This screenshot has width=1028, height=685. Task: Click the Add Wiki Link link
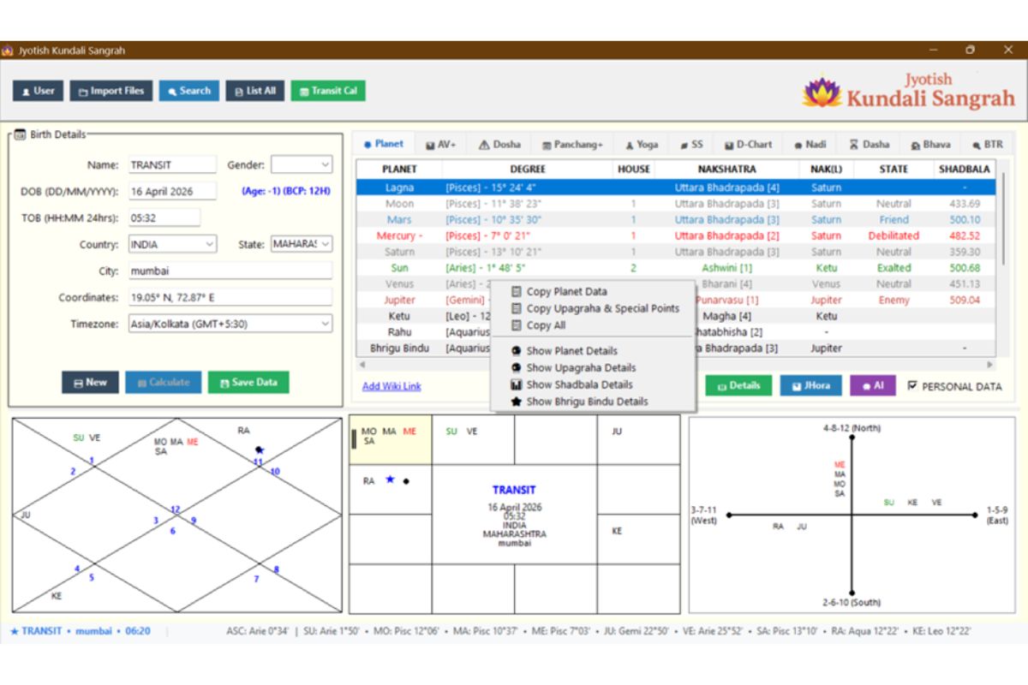click(391, 386)
